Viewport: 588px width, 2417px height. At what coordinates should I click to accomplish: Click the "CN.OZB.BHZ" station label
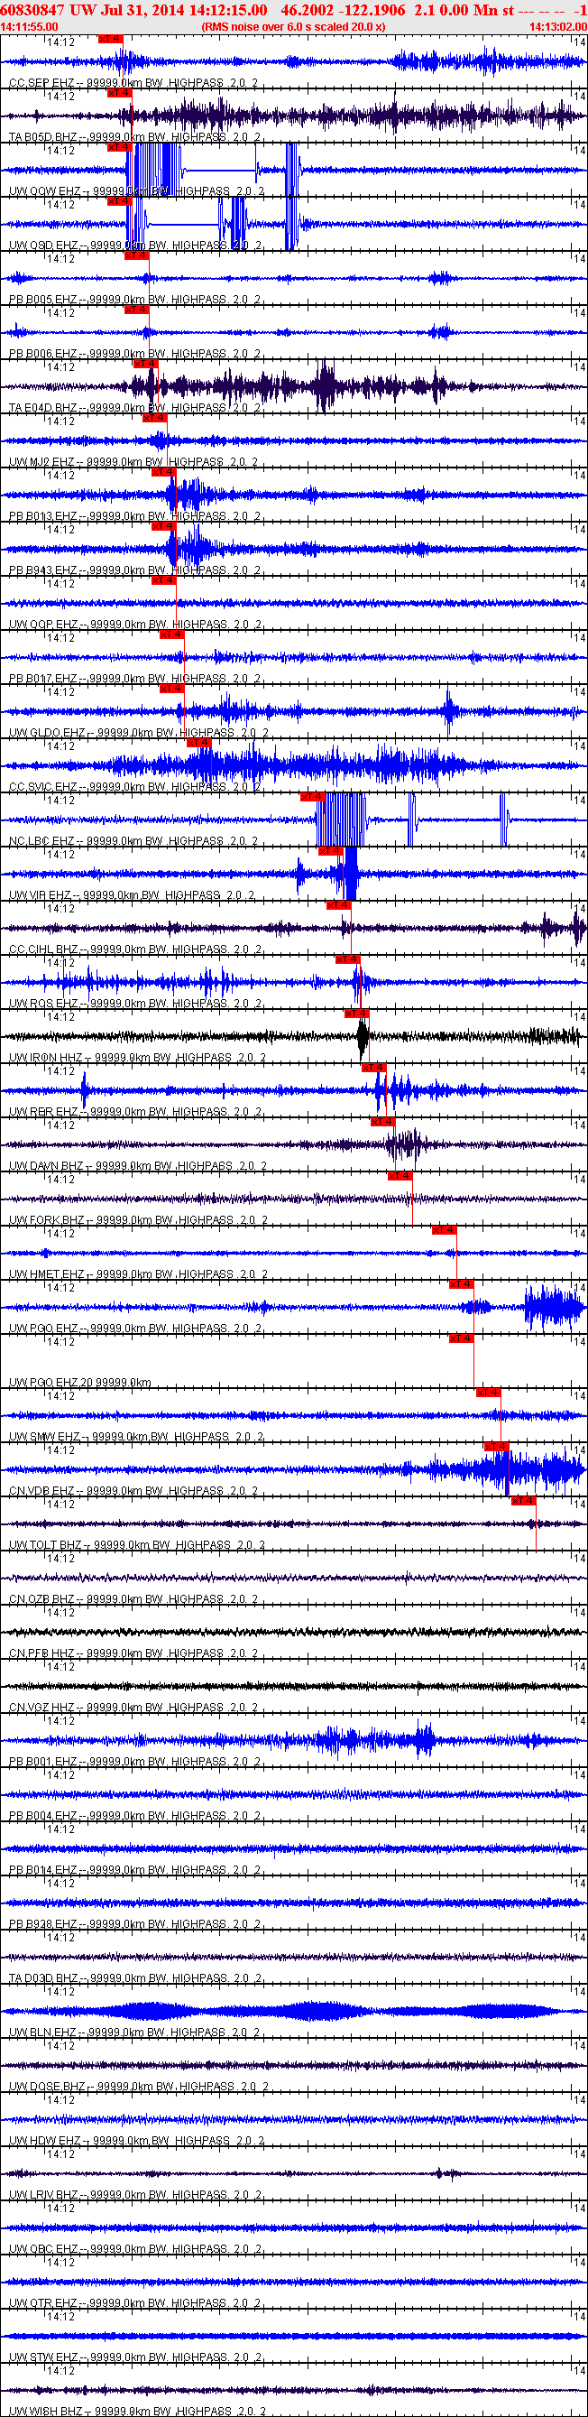coord(43,1598)
